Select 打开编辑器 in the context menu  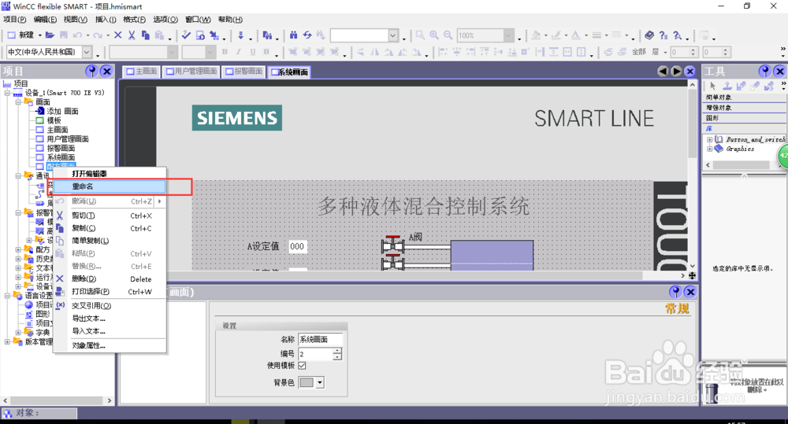pyautogui.click(x=109, y=174)
